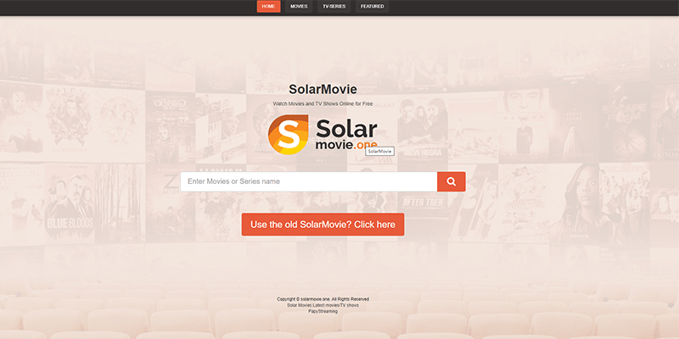Click Watch Movies and TV Shows tagline
Screen dimensions: 679x339
point(323,103)
